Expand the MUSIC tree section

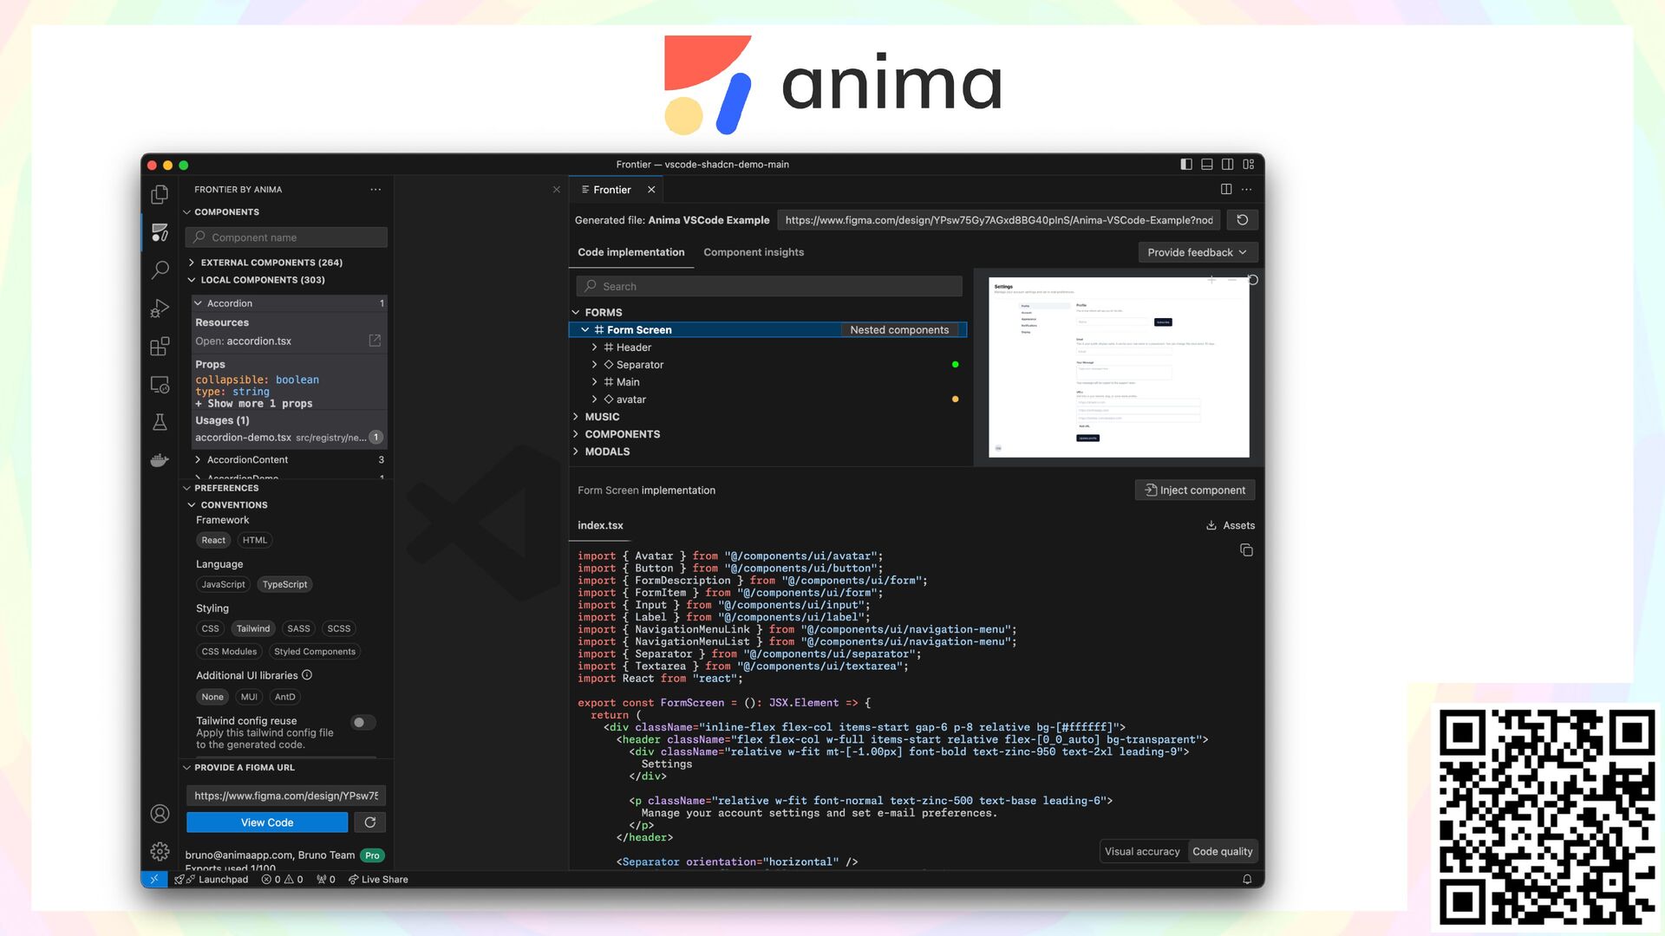[x=602, y=417]
